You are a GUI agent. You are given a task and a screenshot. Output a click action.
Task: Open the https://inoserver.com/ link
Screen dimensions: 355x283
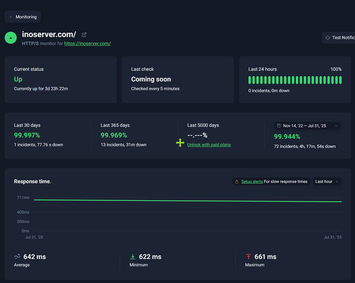(x=87, y=43)
